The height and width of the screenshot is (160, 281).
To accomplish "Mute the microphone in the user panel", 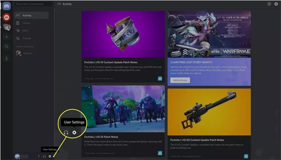I will pyautogui.click(x=39, y=156).
